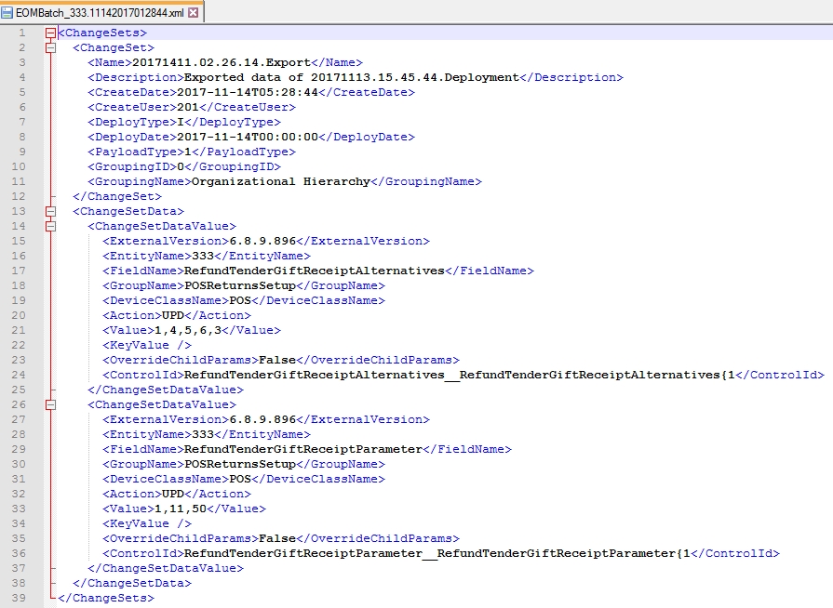Click line number 1 in the margin
This screenshot has height=608, width=833.
21,33
